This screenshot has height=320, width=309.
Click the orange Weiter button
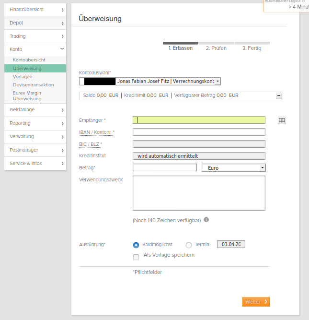(256, 302)
